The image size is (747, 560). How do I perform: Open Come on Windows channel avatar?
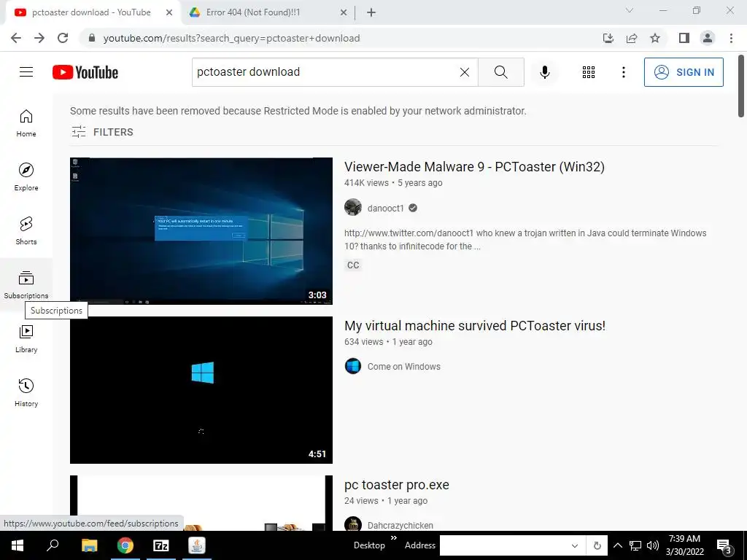353,366
